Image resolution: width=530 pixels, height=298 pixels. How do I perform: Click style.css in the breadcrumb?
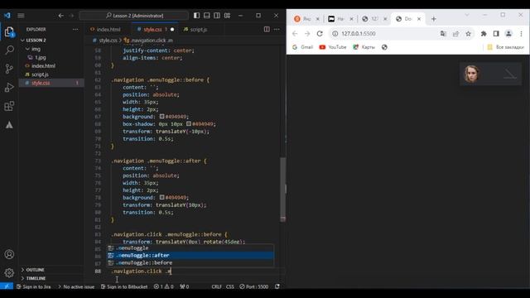coord(108,41)
